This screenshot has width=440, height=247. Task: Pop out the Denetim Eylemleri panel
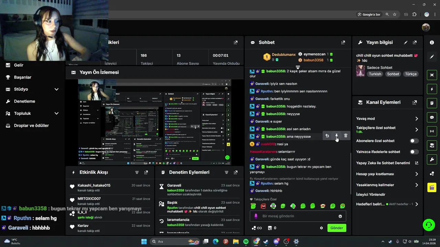click(x=235, y=172)
